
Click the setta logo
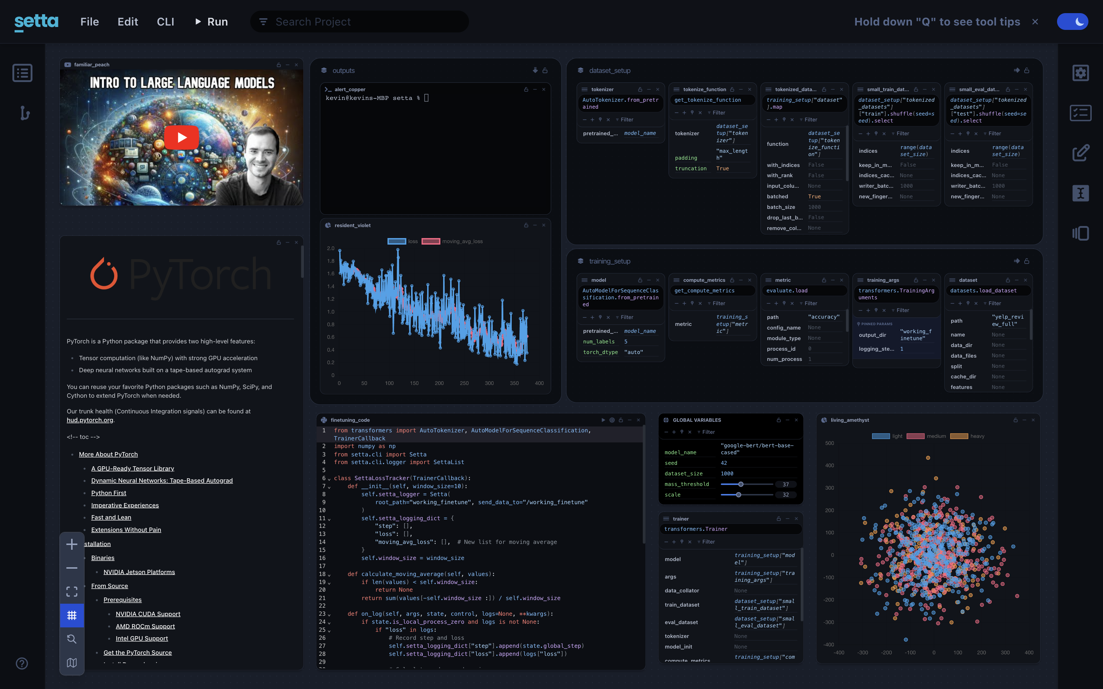36,22
